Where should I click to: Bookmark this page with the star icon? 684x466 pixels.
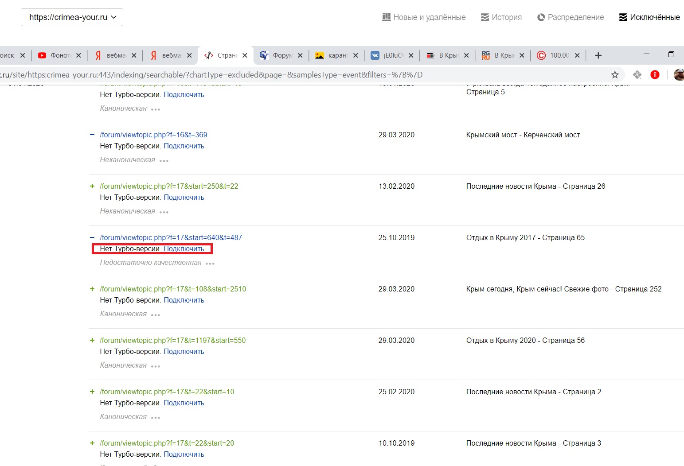pos(615,75)
